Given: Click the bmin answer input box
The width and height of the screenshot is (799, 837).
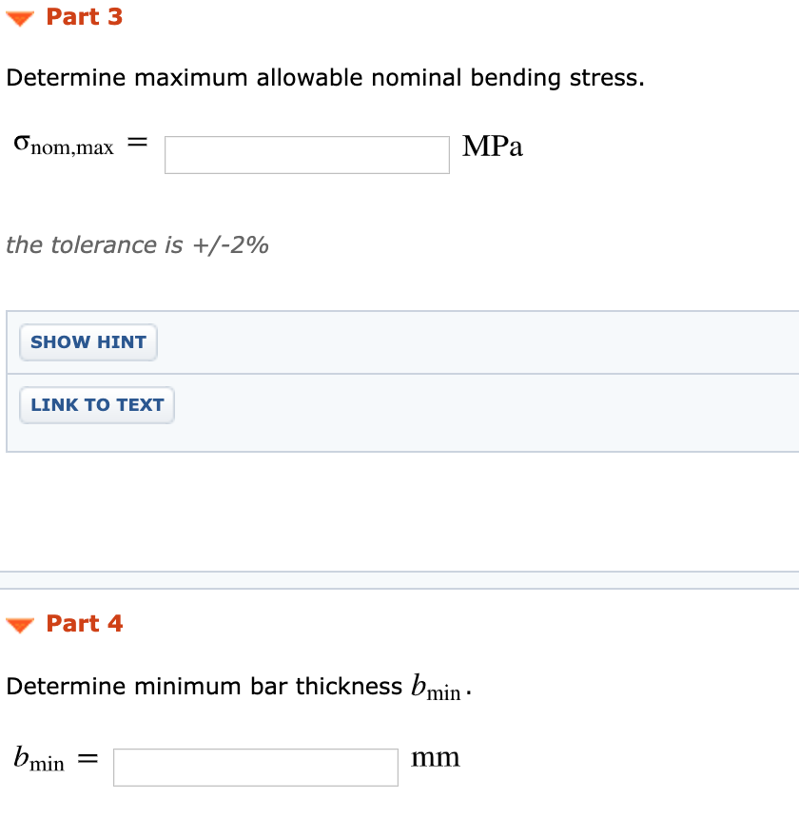Looking at the screenshot, I should point(255,767).
